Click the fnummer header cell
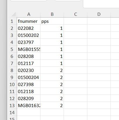The image size is (119, 120). point(29,21)
